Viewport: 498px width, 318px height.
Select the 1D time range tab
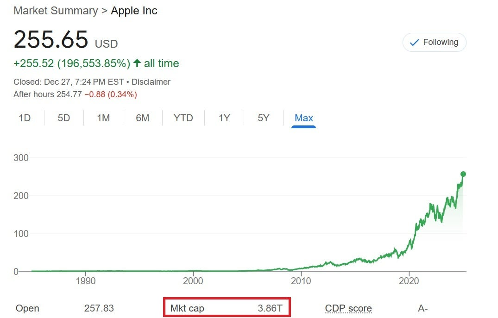click(x=25, y=118)
